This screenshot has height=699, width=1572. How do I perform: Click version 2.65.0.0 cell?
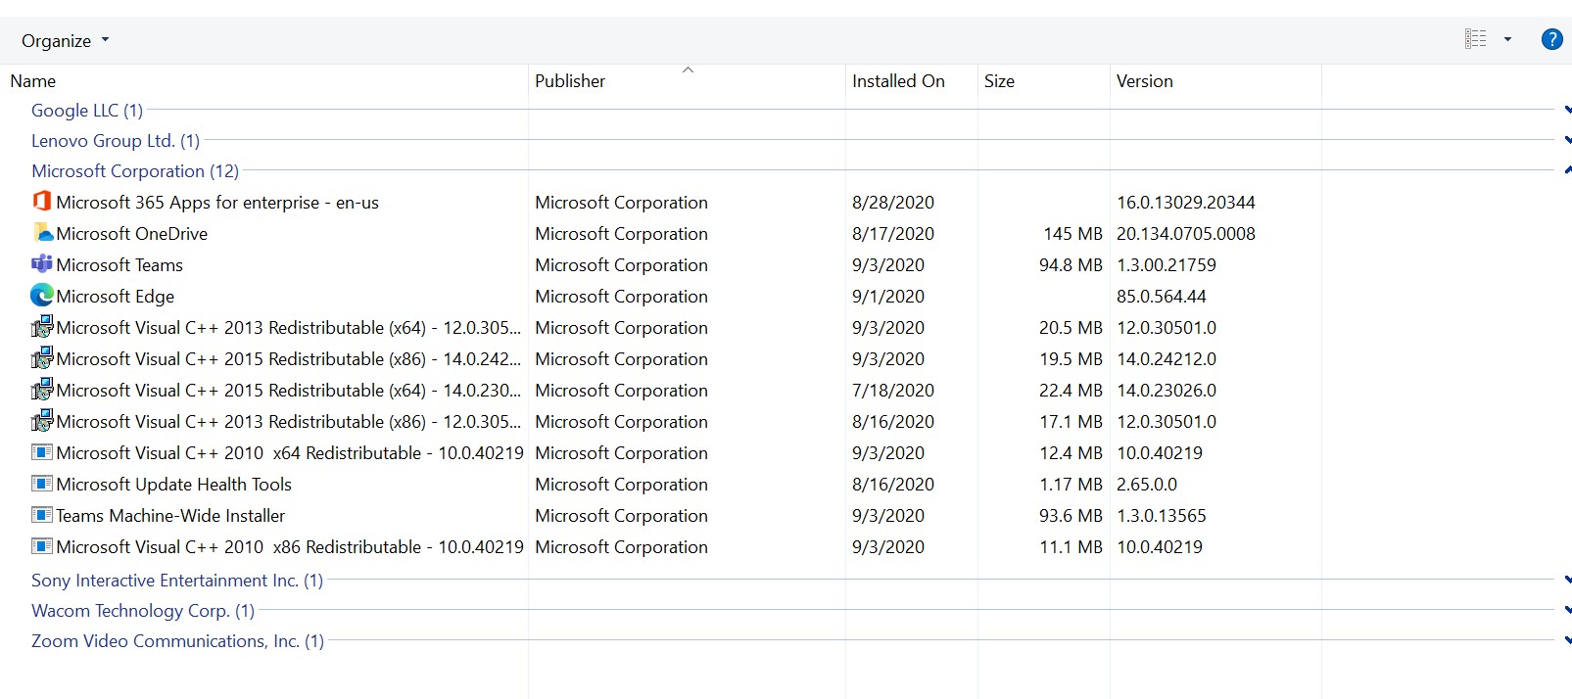(x=1147, y=485)
